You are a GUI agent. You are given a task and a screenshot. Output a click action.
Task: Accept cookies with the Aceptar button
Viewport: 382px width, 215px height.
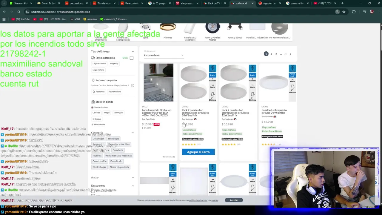point(234,200)
